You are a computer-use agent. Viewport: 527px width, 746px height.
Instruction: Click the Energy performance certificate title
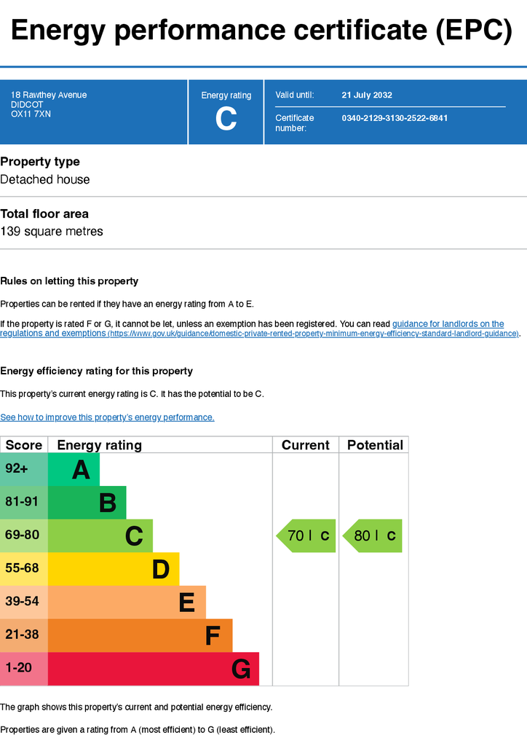pos(262,30)
